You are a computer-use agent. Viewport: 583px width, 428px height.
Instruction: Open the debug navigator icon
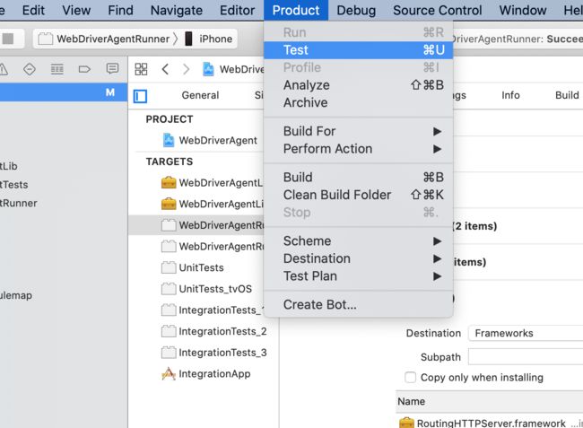click(57, 69)
